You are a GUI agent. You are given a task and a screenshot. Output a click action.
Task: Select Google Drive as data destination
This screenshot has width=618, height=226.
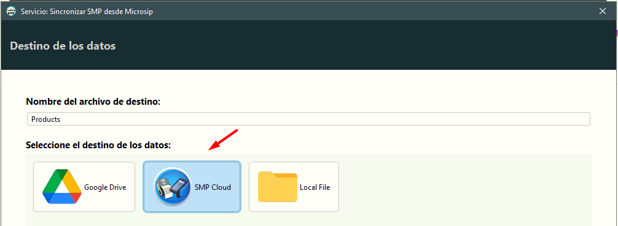pyautogui.click(x=84, y=187)
